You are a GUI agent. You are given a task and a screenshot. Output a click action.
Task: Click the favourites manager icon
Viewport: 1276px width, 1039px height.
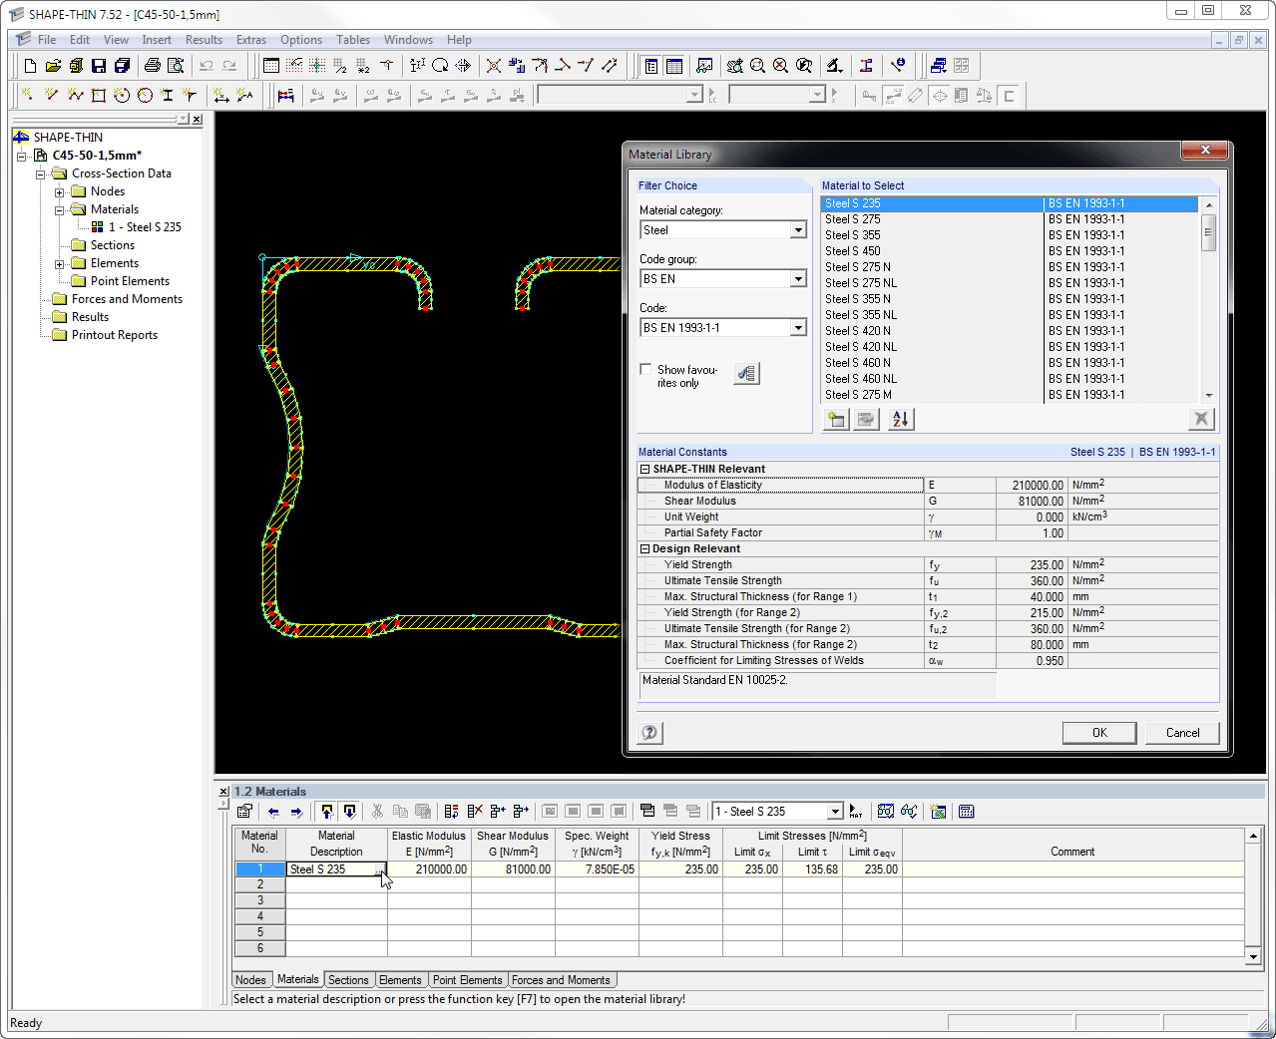pyautogui.click(x=746, y=374)
